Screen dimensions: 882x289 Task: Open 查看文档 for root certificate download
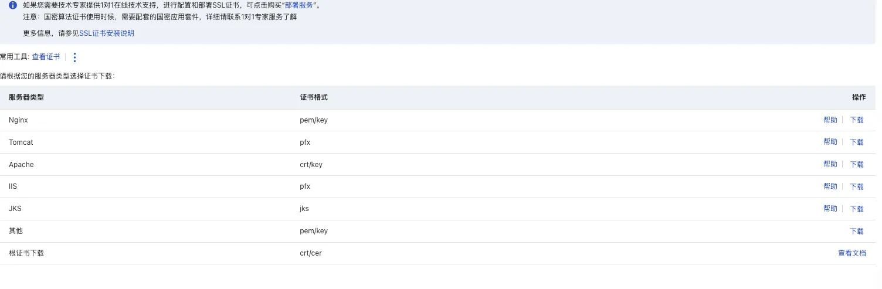(x=852, y=254)
